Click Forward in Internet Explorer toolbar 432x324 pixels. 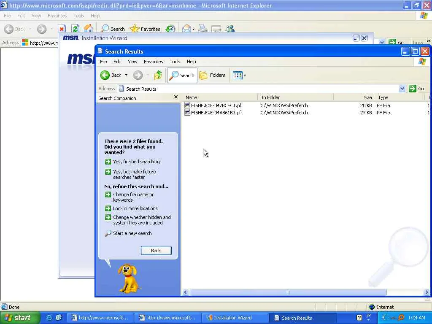pyautogui.click(x=42, y=29)
